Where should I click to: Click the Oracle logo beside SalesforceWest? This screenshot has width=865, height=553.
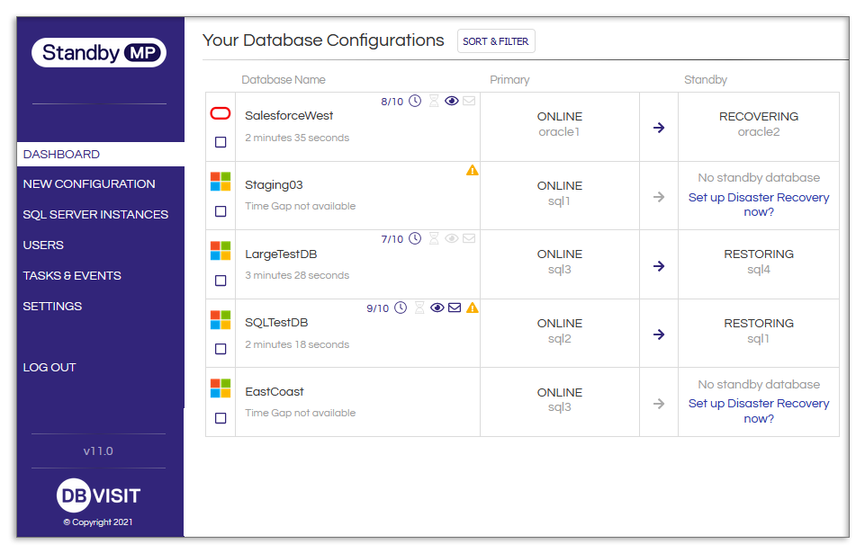[220, 113]
